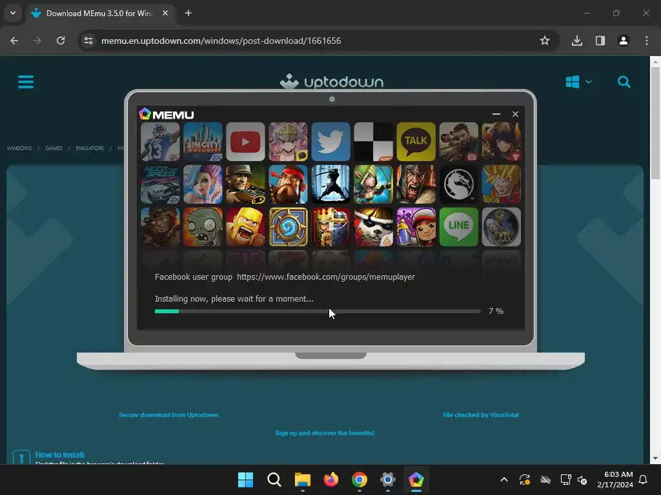
Task: Click the green LINE app icon
Action: pyautogui.click(x=459, y=227)
